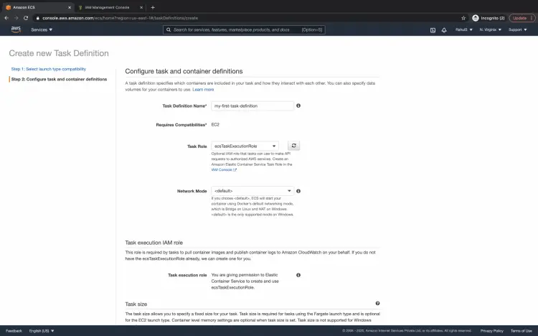
Task: Open the Network Mode dropdown
Action: (x=253, y=191)
